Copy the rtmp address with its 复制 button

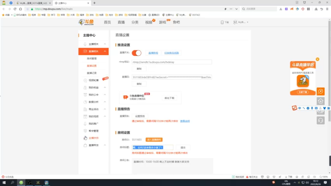(139, 69)
